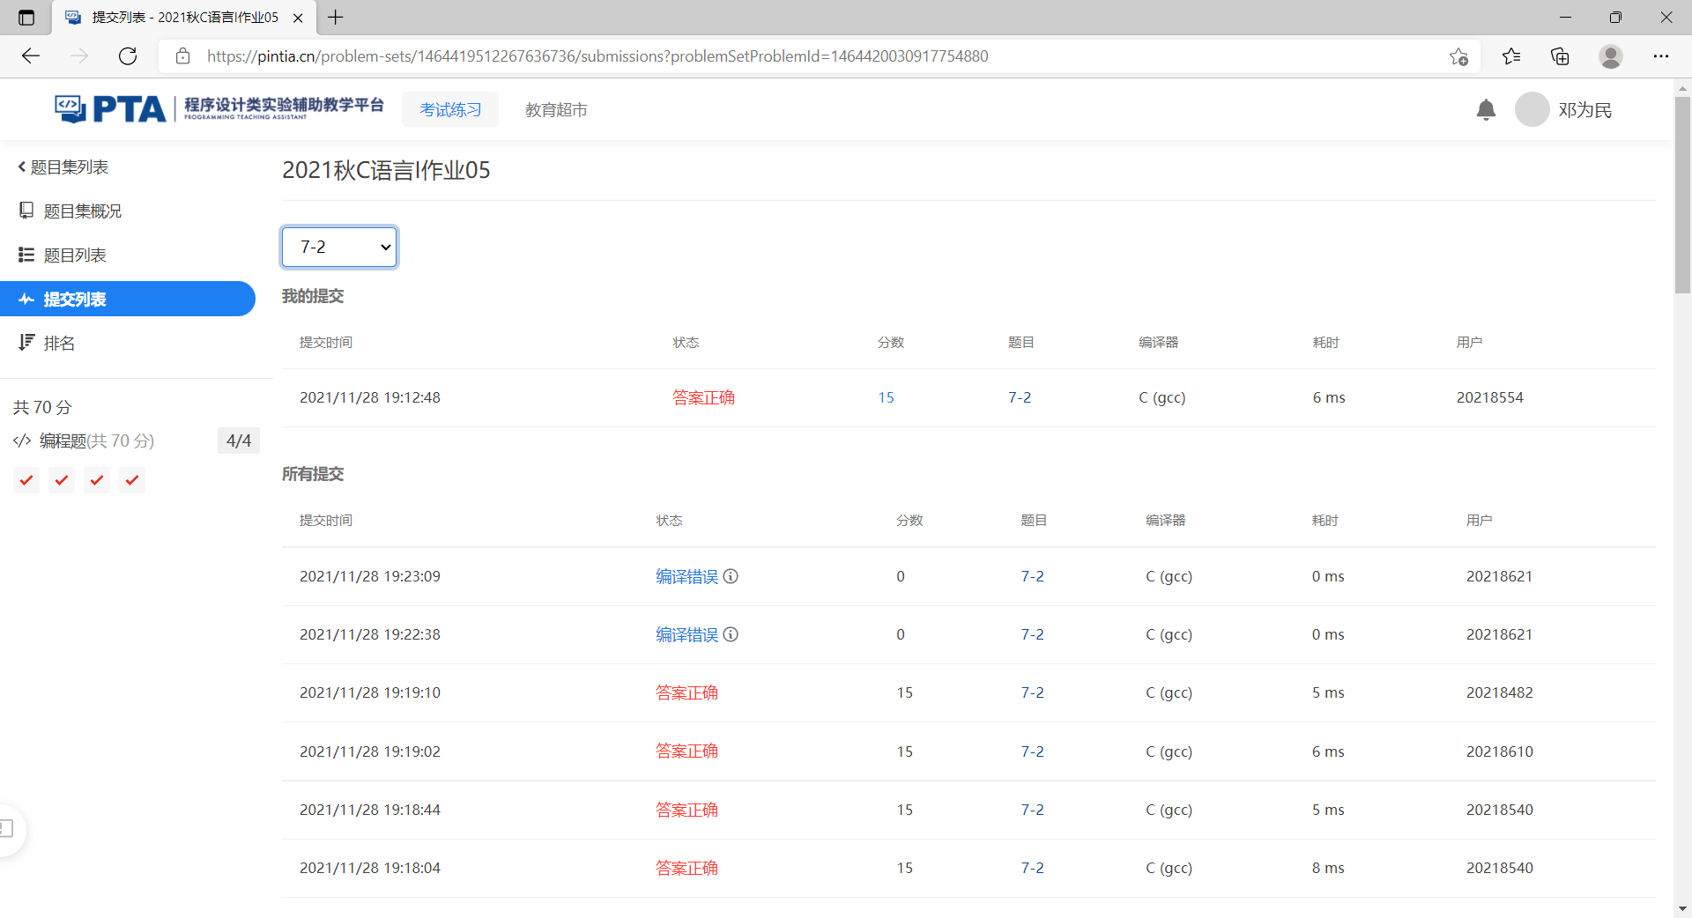Return to 题目集列表
The image size is (1692, 918).
pos(63,167)
